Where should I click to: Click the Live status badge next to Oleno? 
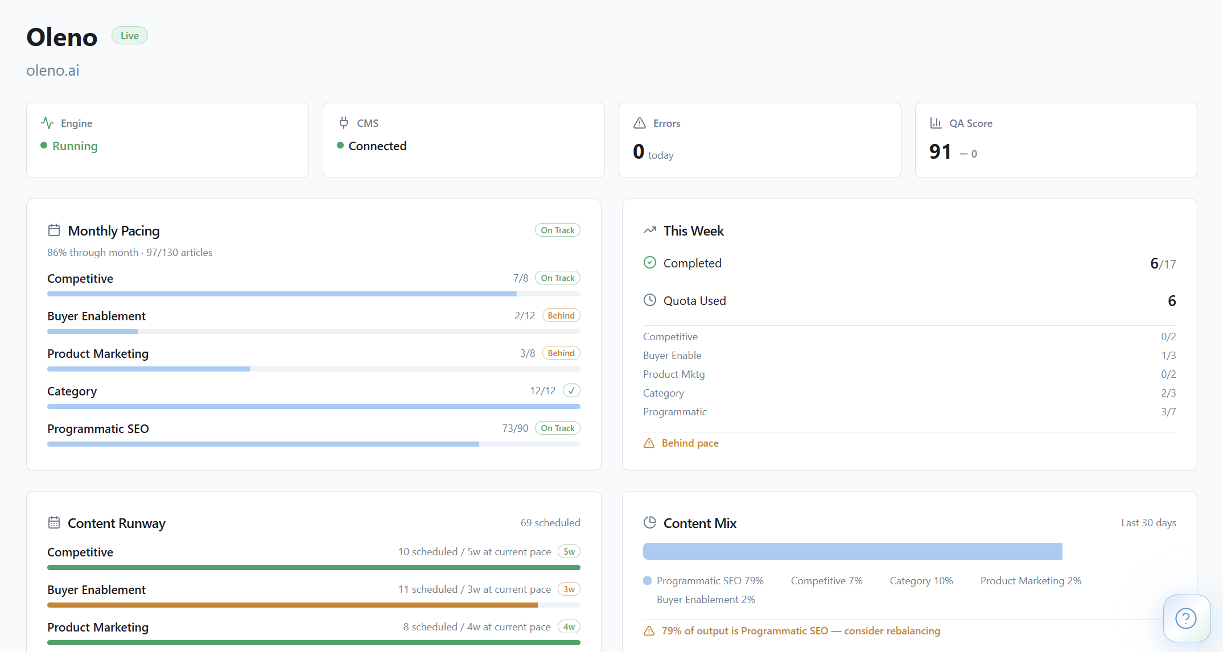pyautogui.click(x=129, y=35)
